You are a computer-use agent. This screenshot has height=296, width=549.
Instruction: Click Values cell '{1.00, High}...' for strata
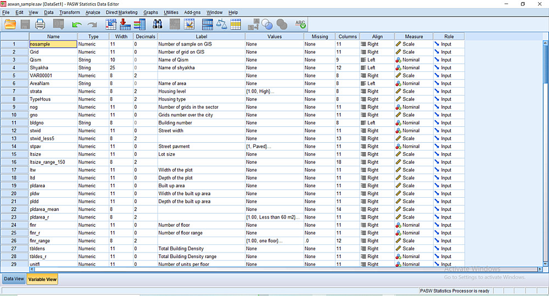(x=274, y=91)
